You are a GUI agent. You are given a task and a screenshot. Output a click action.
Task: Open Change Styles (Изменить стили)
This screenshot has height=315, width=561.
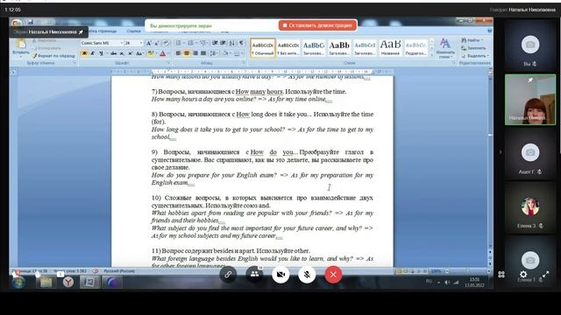point(445,48)
